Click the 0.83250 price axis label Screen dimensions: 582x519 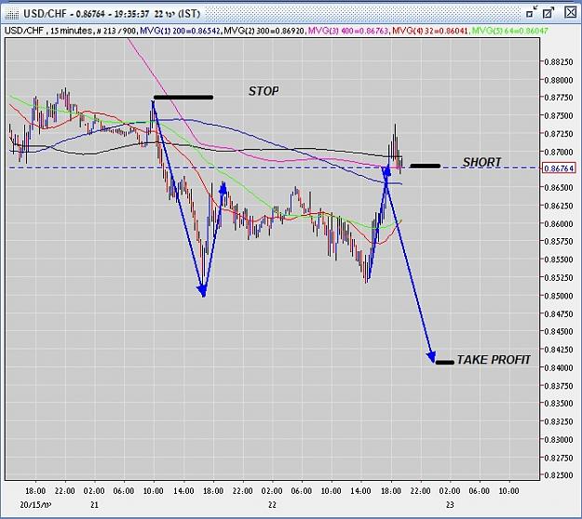tap(558, 422)
